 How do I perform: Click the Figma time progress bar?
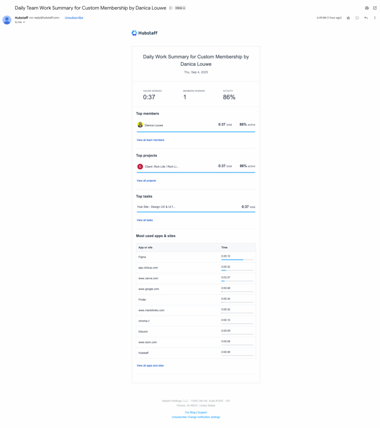pyautogui.click(x=237, y=260)
